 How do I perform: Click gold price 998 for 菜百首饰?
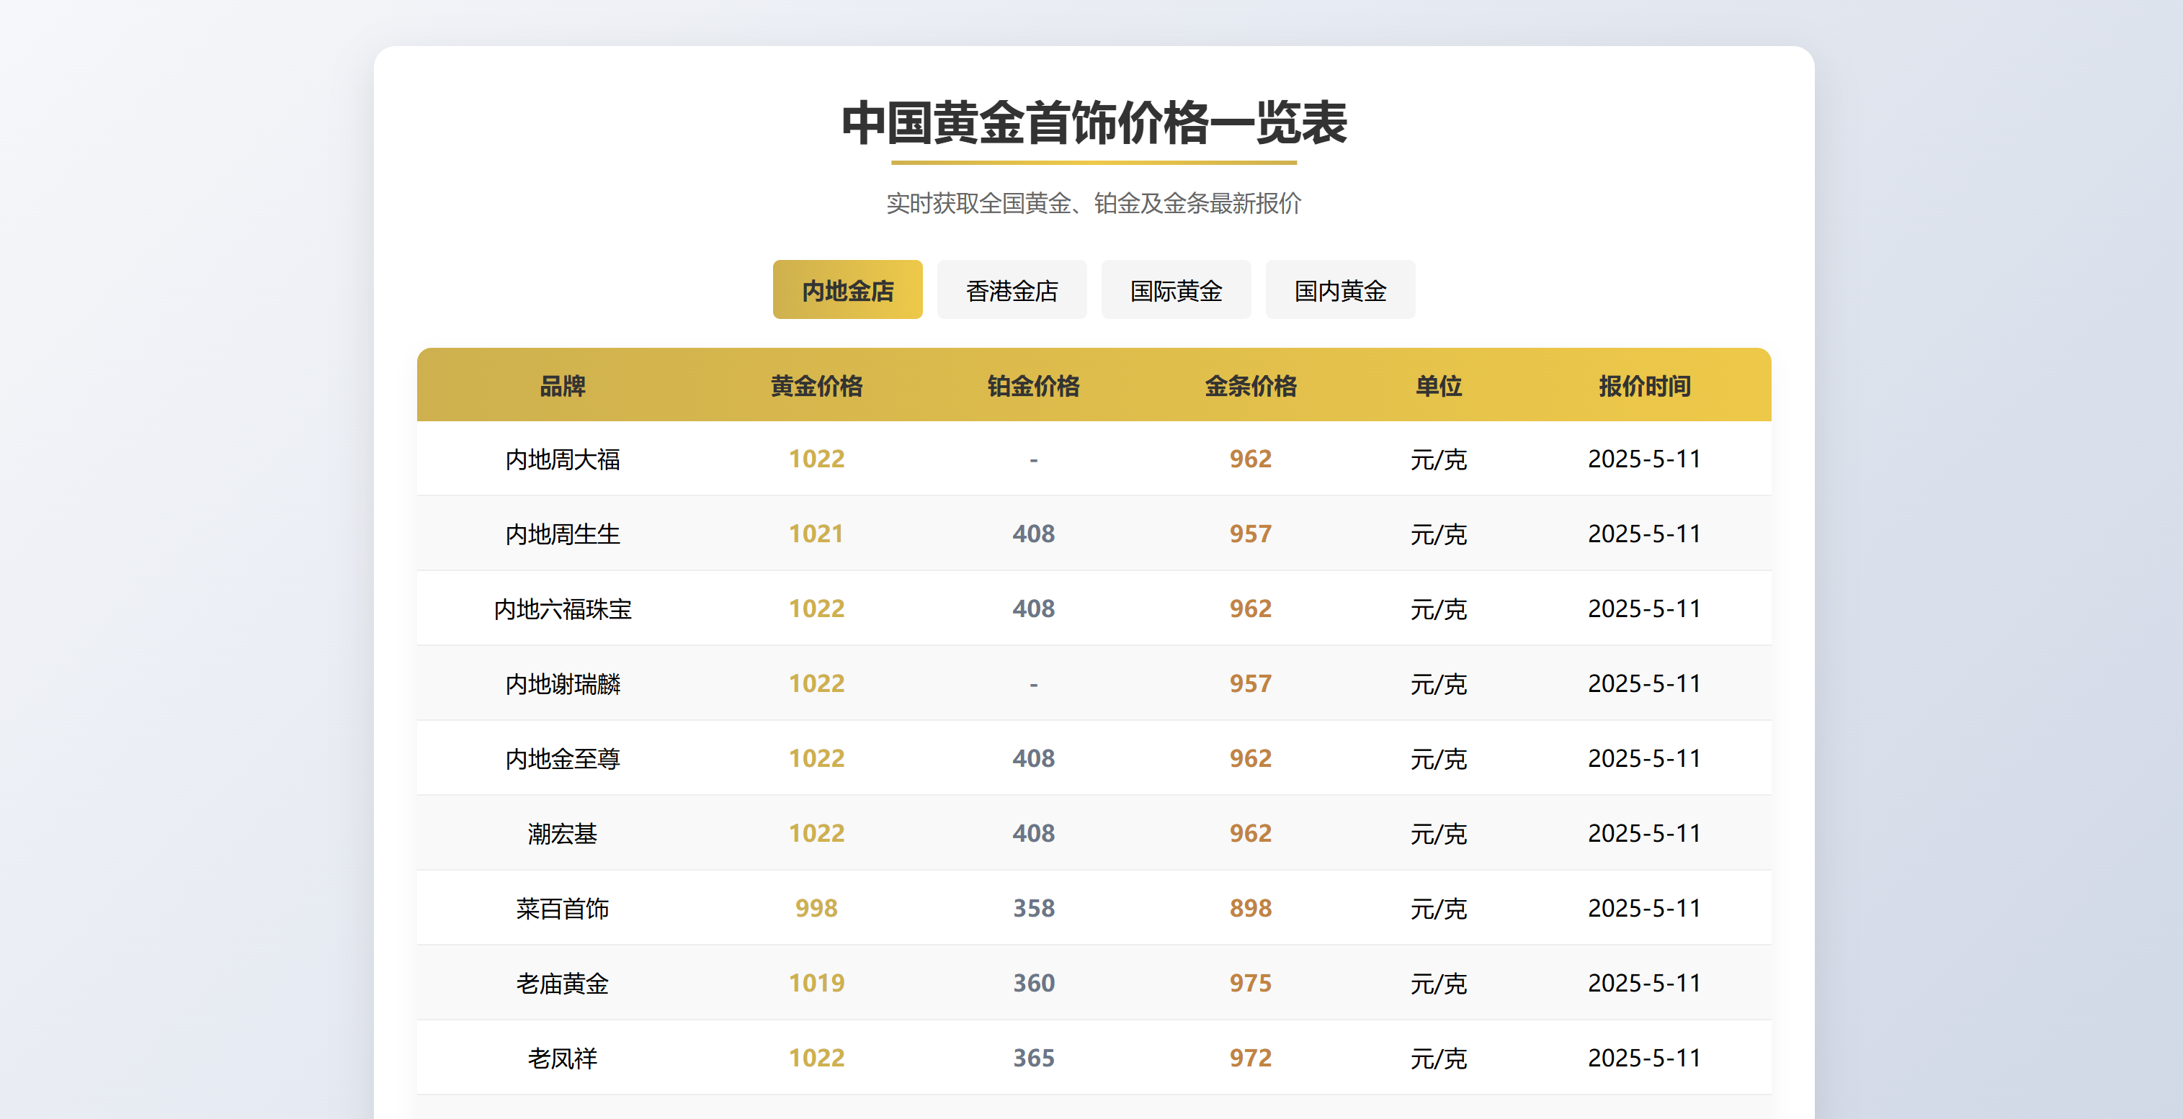(x=816, y=908)
